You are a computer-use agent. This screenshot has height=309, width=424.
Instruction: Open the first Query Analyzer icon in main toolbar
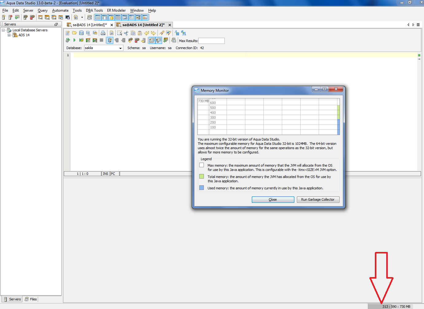pos(40,17)
